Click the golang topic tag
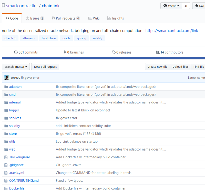The height and width of the screenshot is (192, 205). point(81,38)
